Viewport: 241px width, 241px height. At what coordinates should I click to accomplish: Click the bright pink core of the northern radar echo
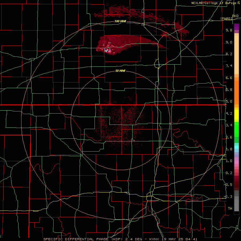pos(109,51)
